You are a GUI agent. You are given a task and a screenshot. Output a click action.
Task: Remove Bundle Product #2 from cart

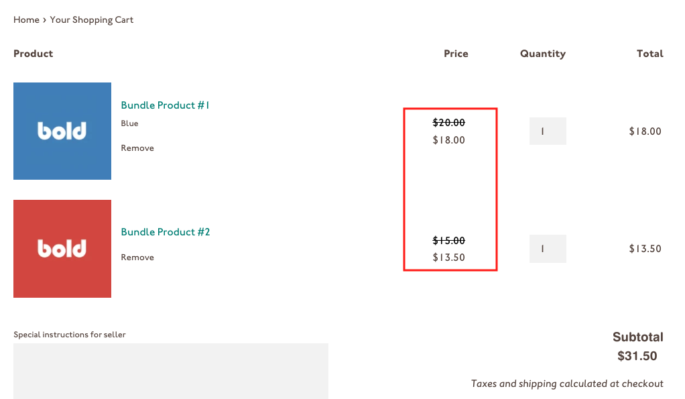click(x=137, y=258)
